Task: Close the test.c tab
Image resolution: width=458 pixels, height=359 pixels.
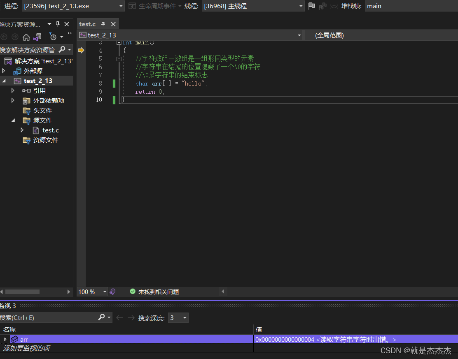Action: click(x=113, y=24)
